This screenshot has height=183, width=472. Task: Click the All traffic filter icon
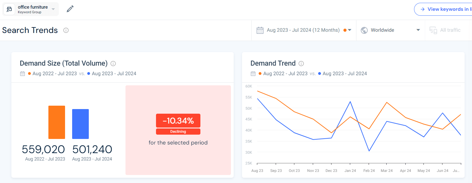[x=433, y=30]
